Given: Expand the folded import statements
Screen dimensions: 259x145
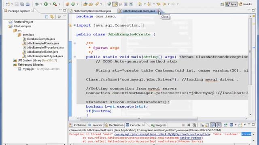Looking at the screenshot, I should click(x=74, y=25).
